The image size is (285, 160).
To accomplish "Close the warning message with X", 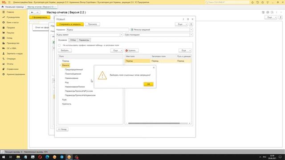I will (x=154, y=68).
